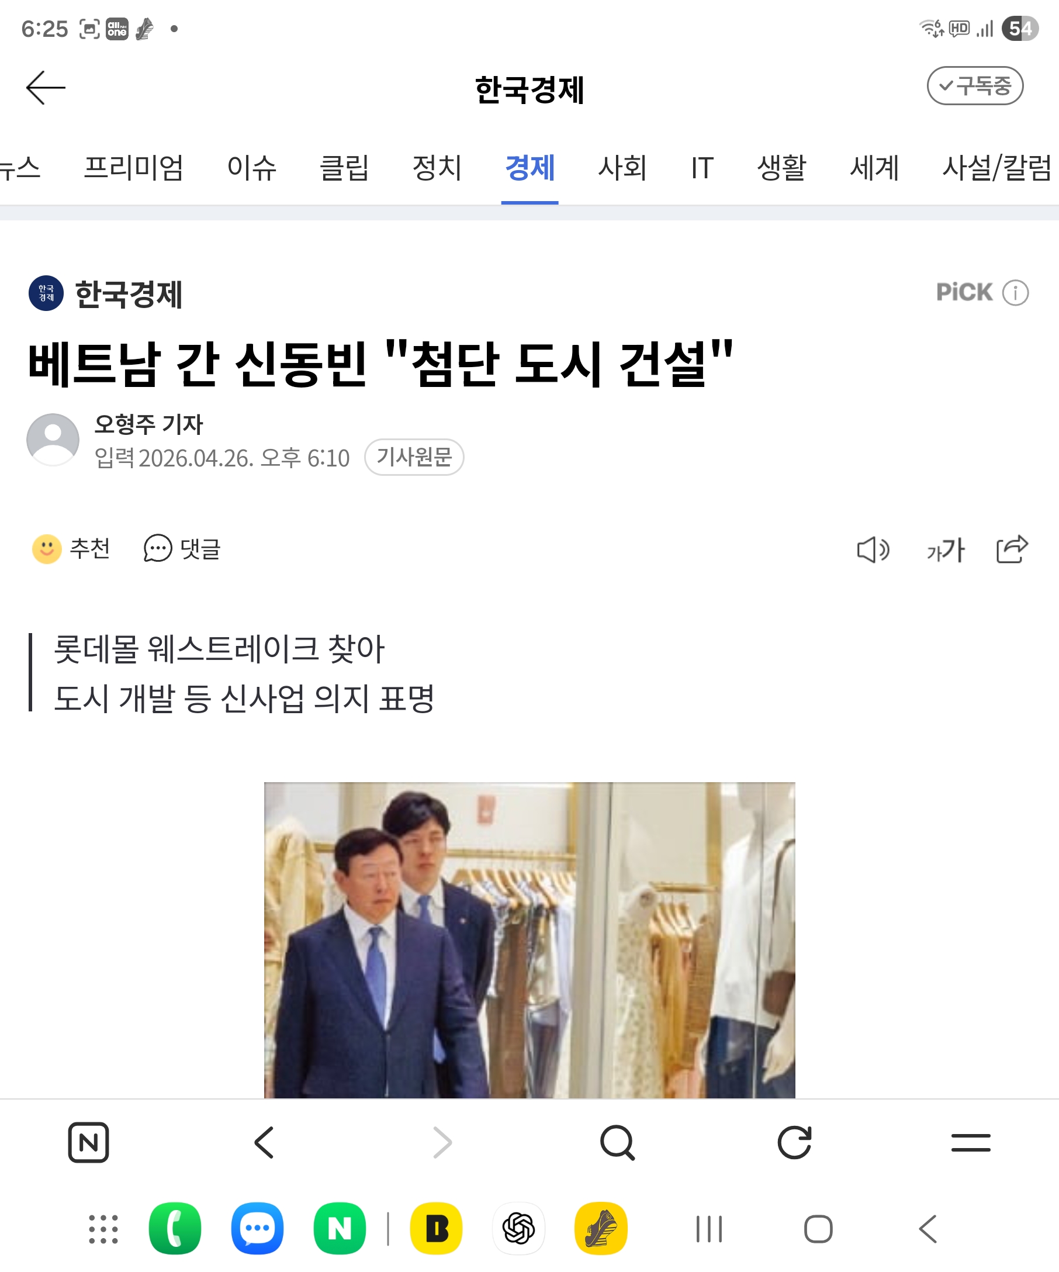
Task: Open the PiCK info icon
Action: [x=1015, y=293]
